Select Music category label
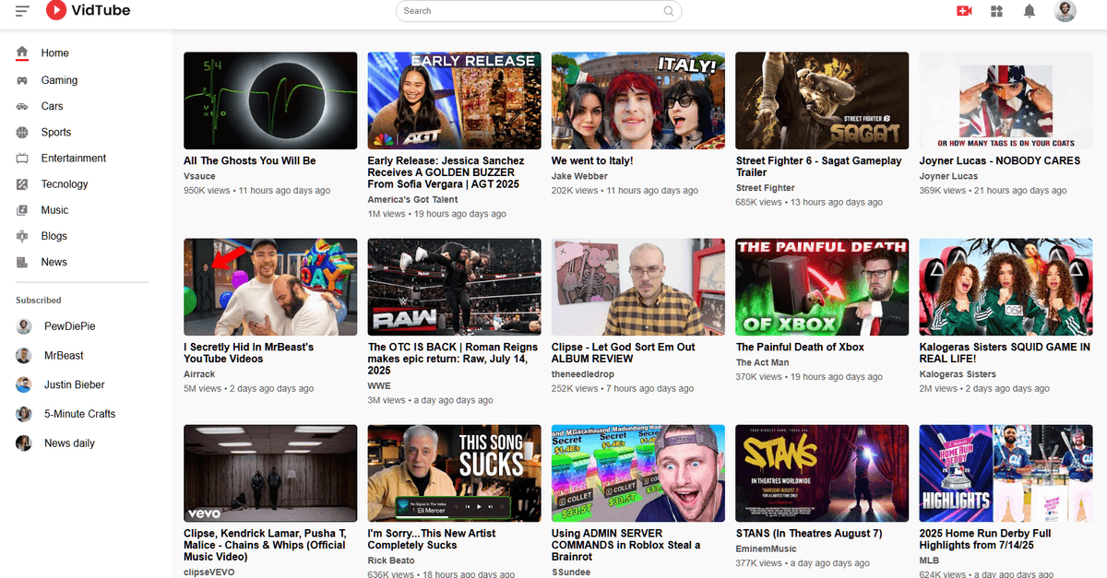The image size is (1107, 578). 55,210
